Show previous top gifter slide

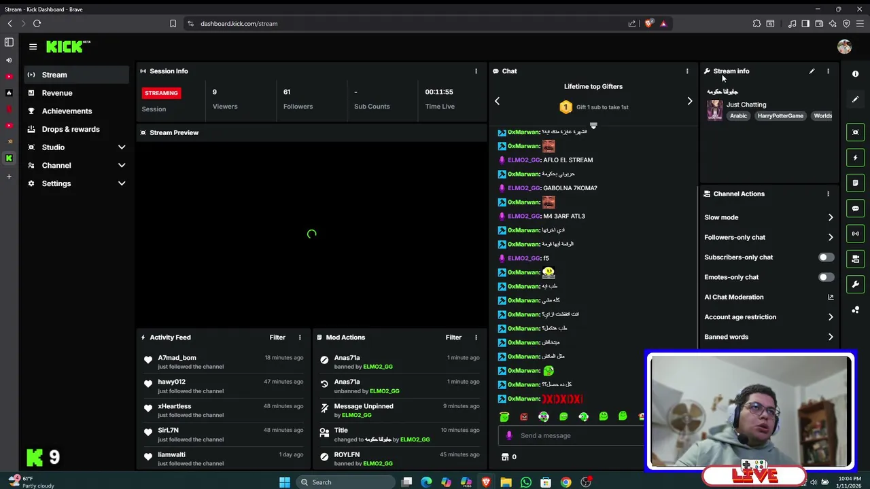(x=497, y=101)
